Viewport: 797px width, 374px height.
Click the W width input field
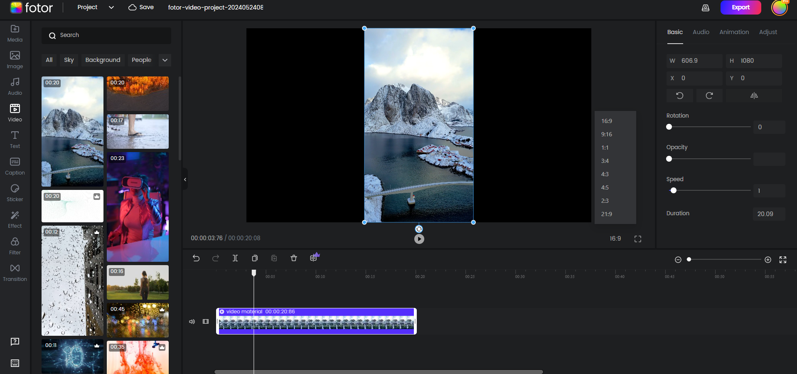[x=694, y=61]
